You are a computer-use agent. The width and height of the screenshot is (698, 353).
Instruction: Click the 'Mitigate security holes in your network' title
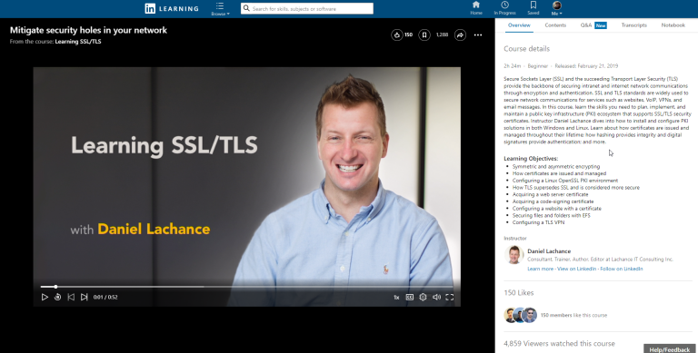pyautogui.click(x=88, y=30)
